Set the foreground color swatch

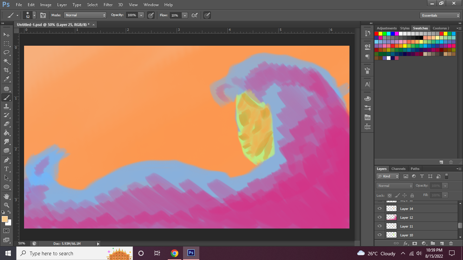(x=5, y=219)
